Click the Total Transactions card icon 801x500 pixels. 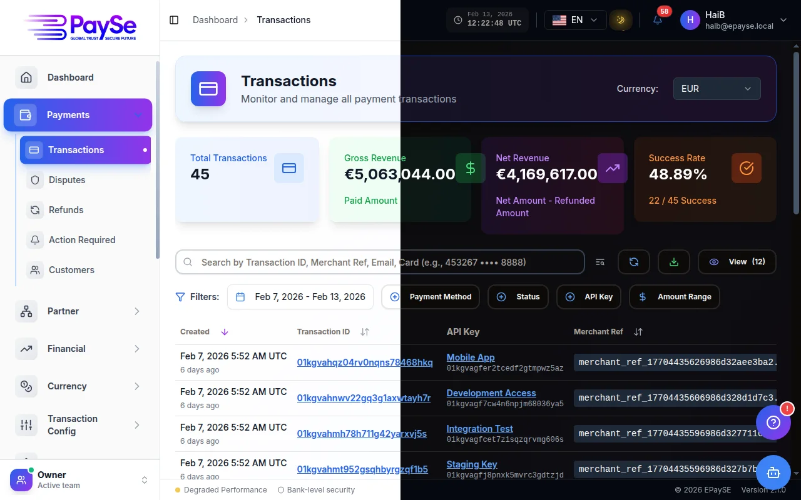289,168
